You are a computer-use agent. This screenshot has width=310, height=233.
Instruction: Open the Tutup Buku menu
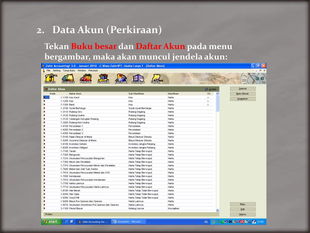69,70
